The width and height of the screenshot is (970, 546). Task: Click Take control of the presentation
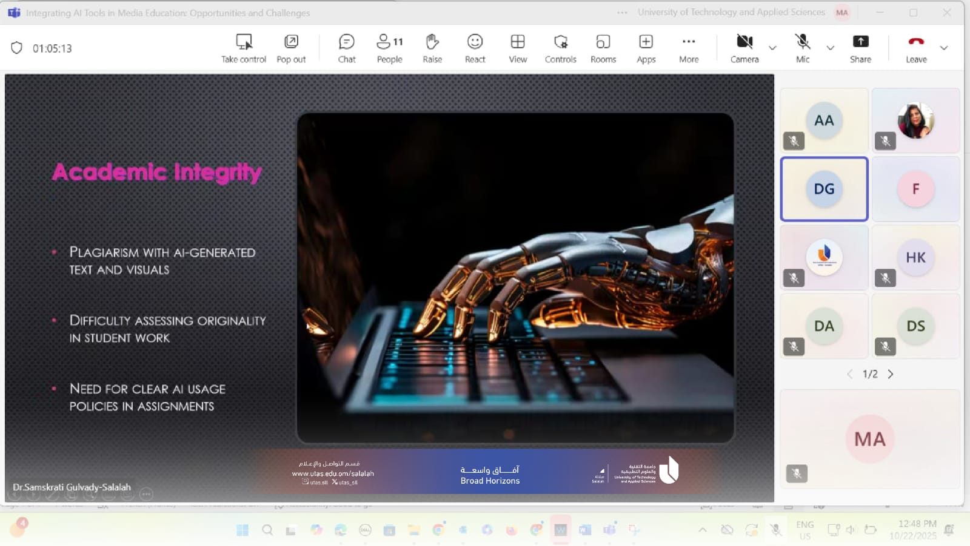click(x=244, y=48)
